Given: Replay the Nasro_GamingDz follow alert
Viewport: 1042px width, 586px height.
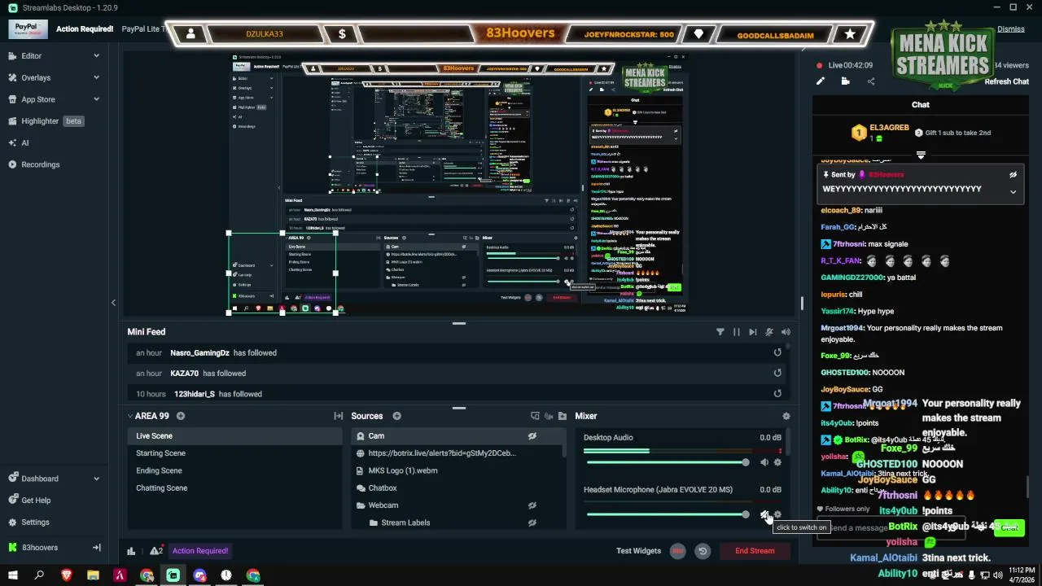Looking at the screenshot, I should pyautogui.click(x=777, y=352).
